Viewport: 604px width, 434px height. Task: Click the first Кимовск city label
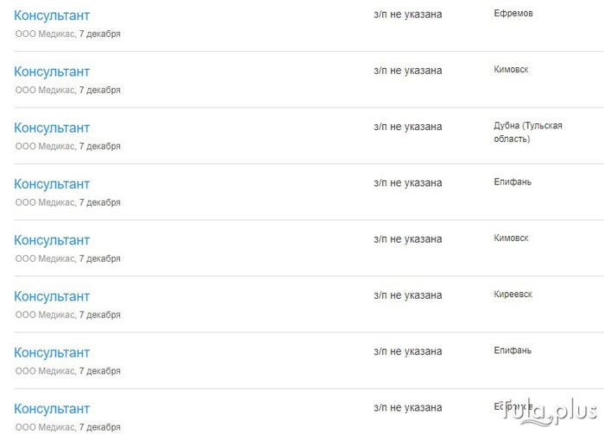pos(511,70)
